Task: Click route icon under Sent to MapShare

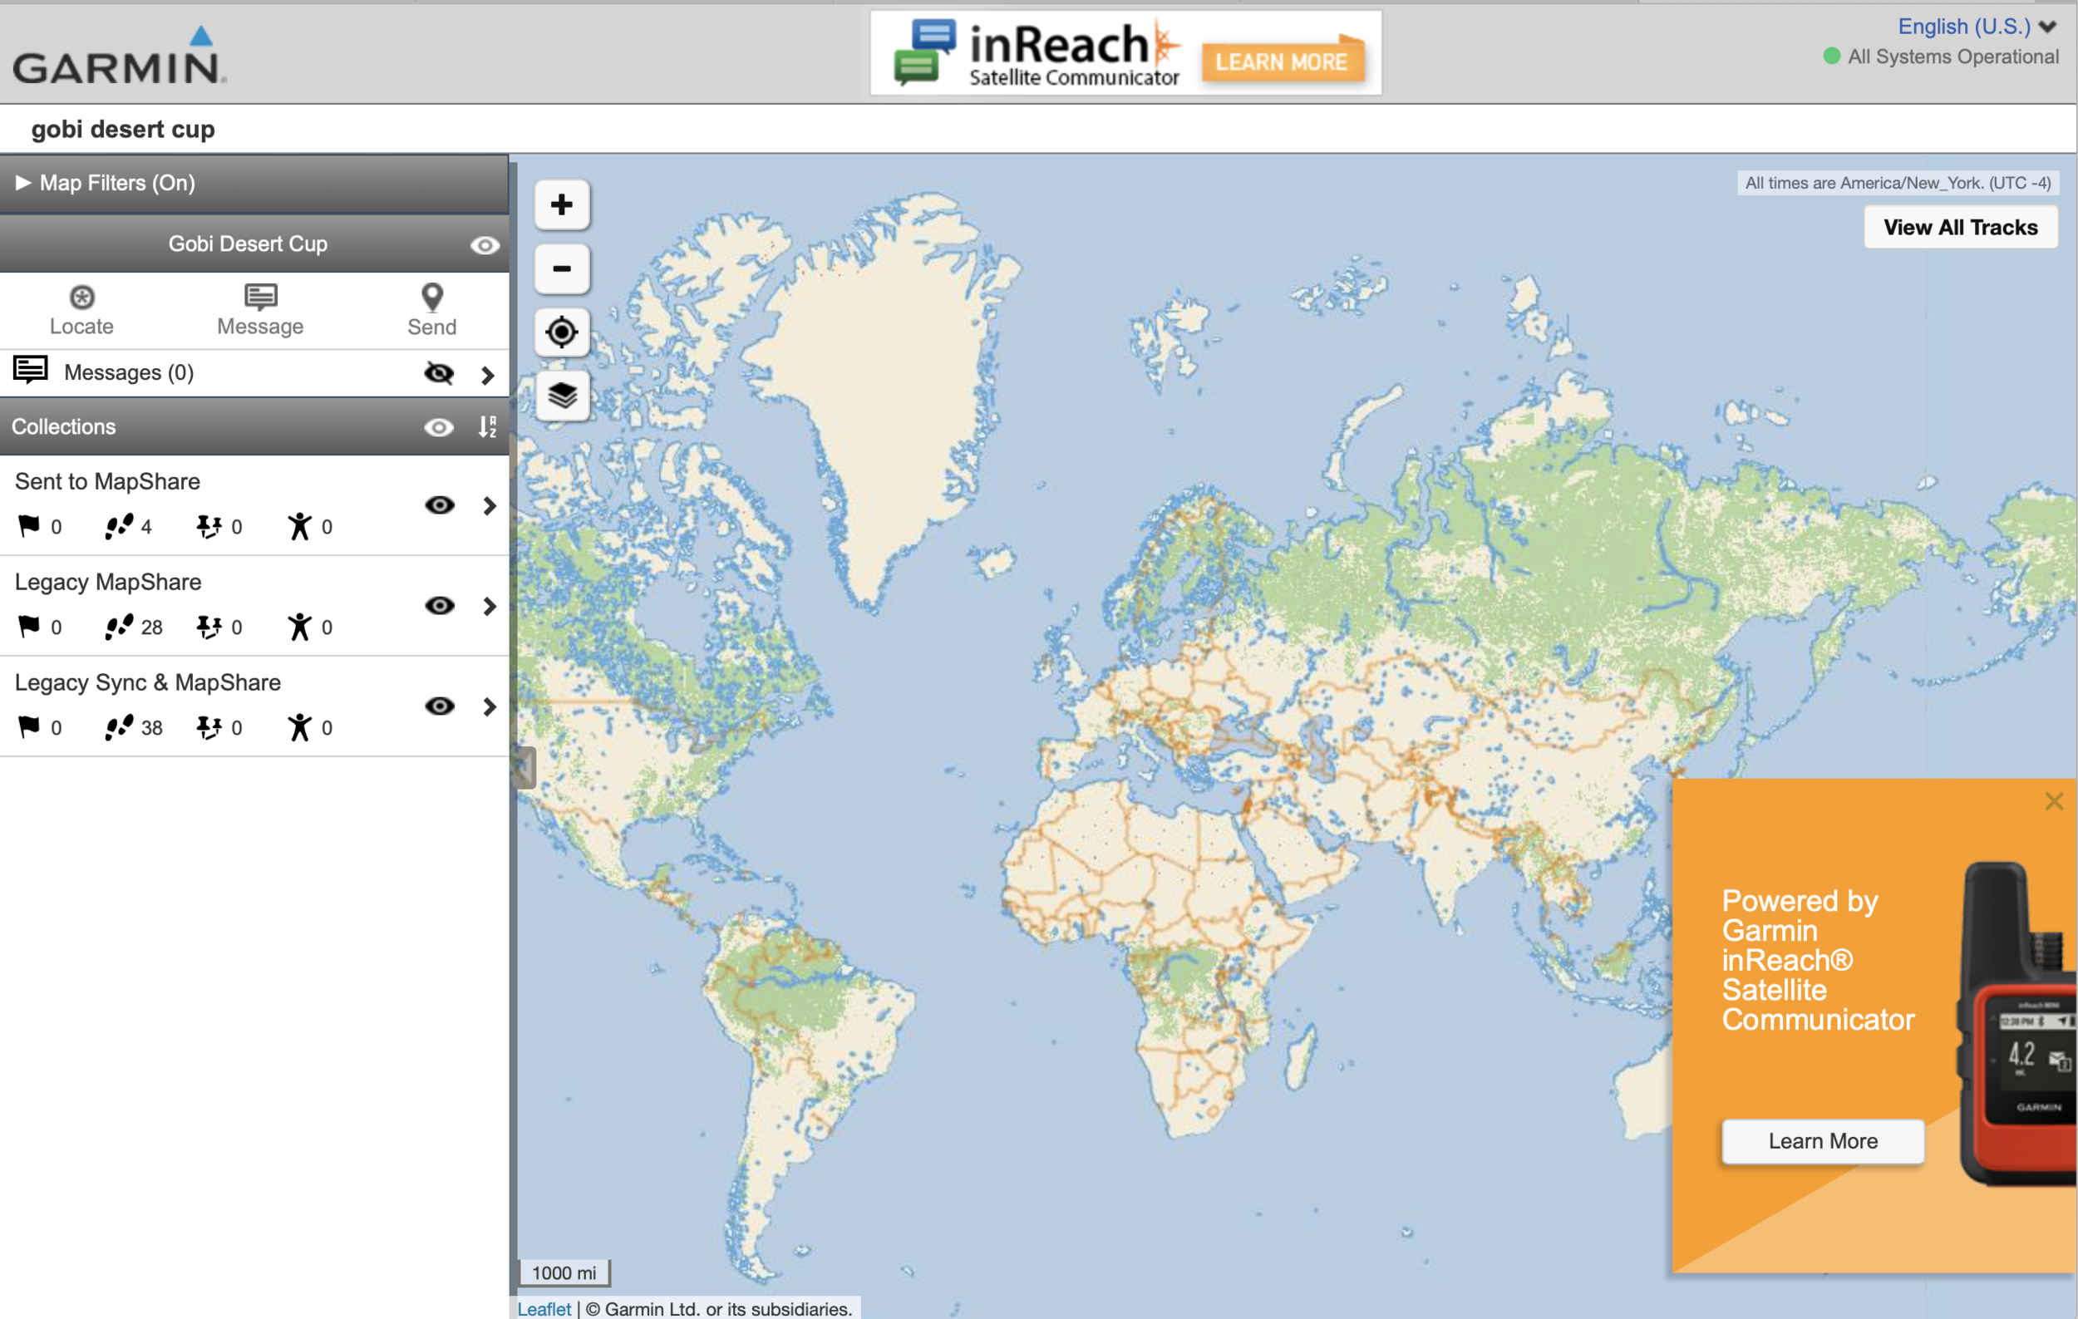Action: coord(209,526)
